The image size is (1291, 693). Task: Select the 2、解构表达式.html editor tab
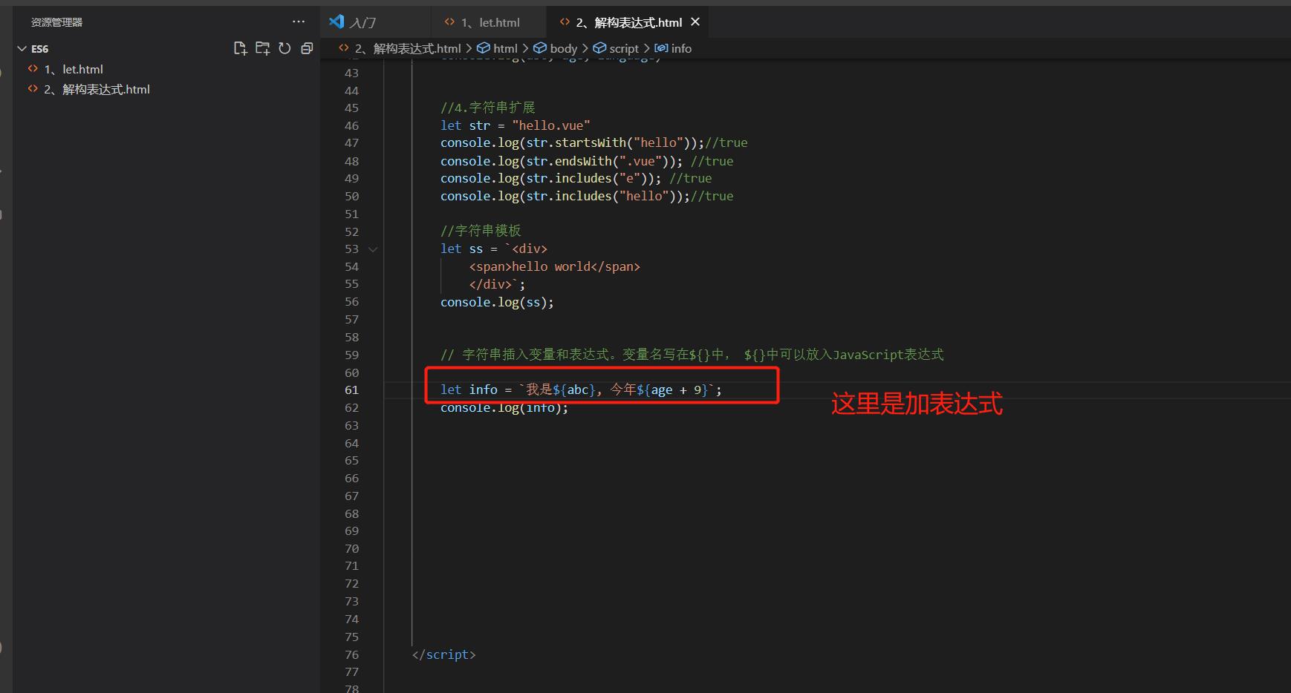(x=628, y=22)
